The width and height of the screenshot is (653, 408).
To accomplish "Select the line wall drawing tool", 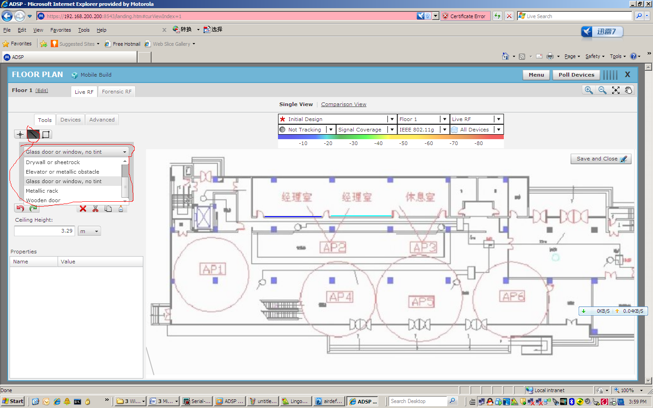I will point(33,134).
